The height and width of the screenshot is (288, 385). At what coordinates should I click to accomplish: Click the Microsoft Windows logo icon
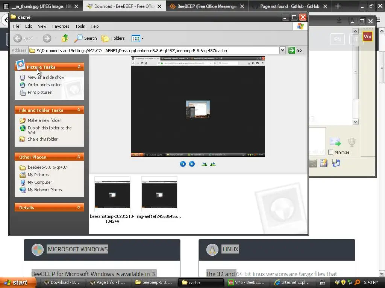pyautogui.click(x=38, y=250)
